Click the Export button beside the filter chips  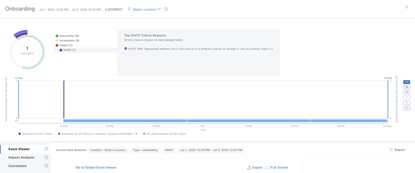coord(397,150)
